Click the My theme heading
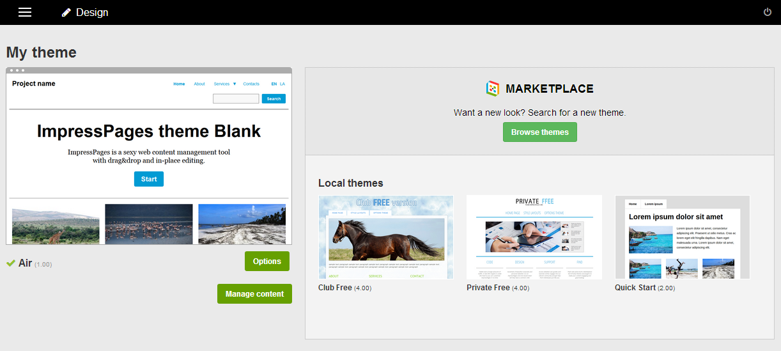The width and height of the screenshot is (781, 351). [42, 52]
